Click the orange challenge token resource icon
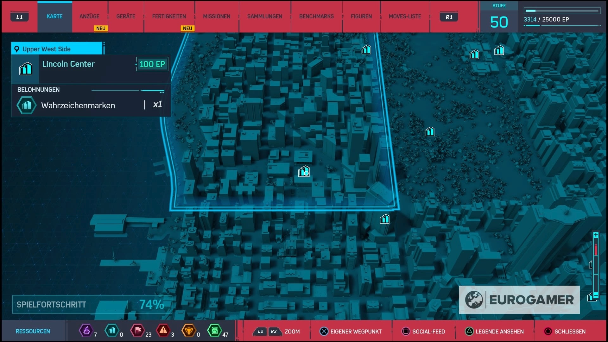Image resolution: width=608 pixels, height=342 pixels. coord(189,331)
